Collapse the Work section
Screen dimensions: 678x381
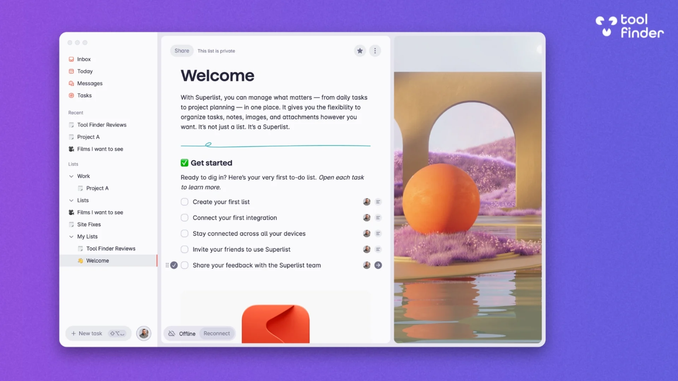point(71,176)
